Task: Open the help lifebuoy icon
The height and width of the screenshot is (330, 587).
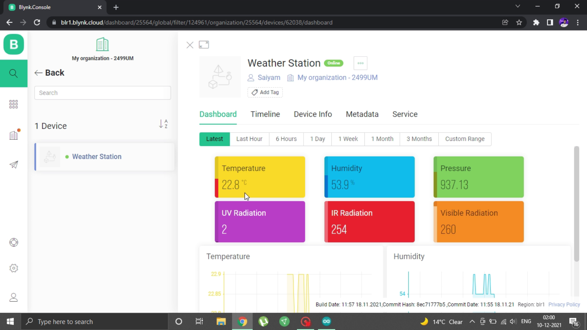Action: point(13,242)
